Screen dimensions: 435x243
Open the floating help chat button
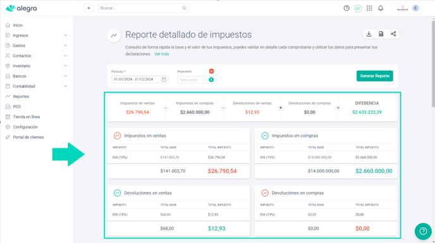tap(423, 231)
